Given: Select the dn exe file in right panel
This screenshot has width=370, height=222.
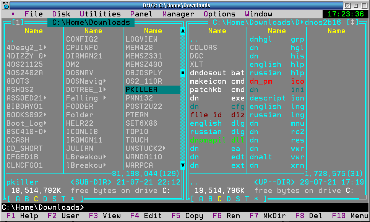Looking at the screenshot, I should point(217,98).
